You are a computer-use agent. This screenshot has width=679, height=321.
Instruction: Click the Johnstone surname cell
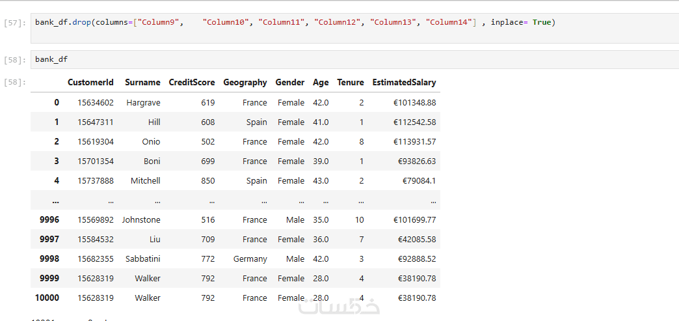(141, 219)
